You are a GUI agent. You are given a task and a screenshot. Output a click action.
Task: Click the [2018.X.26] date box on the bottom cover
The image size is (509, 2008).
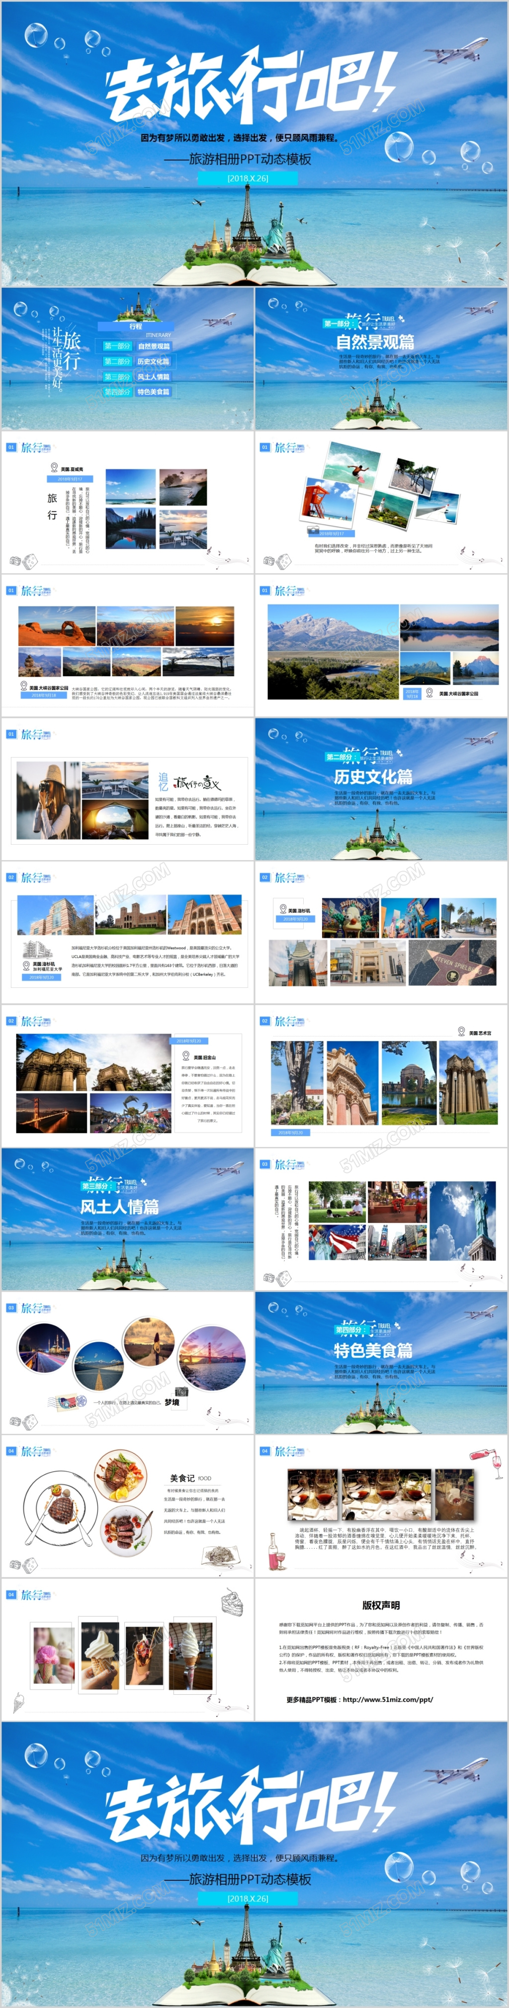tap(248, 1898)
